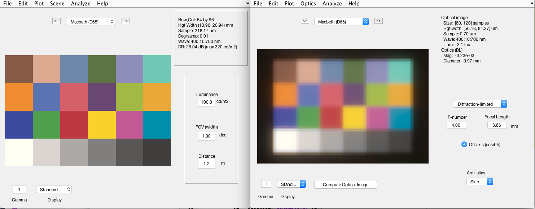Open Anti-alias Skip dropdown
Image resolution: width=535 pixels, height=209 pixels.
(479, 182)
